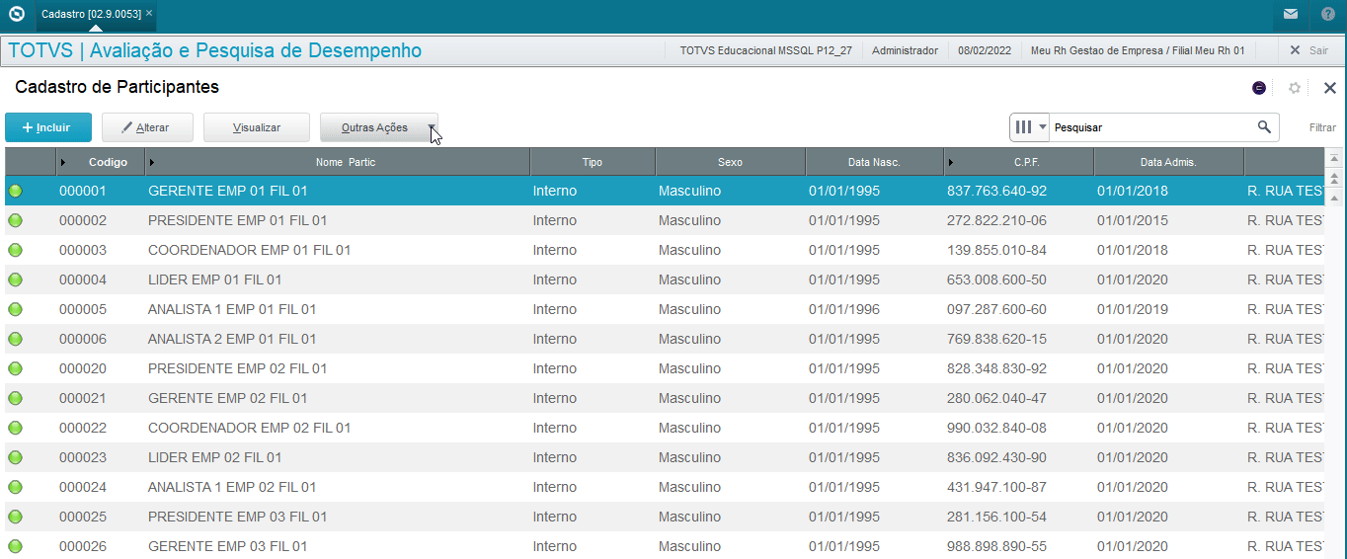Expand the Outras Ações dropdown
This screenshot has height=559, width=1347.
pyautogui.click(x=431, y=127)
